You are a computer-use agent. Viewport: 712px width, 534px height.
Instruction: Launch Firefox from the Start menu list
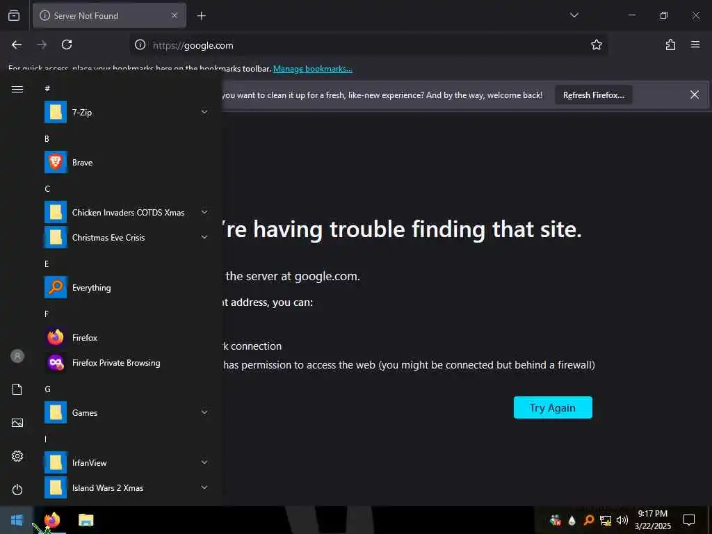pyautogui.click(x=127, y=337)
